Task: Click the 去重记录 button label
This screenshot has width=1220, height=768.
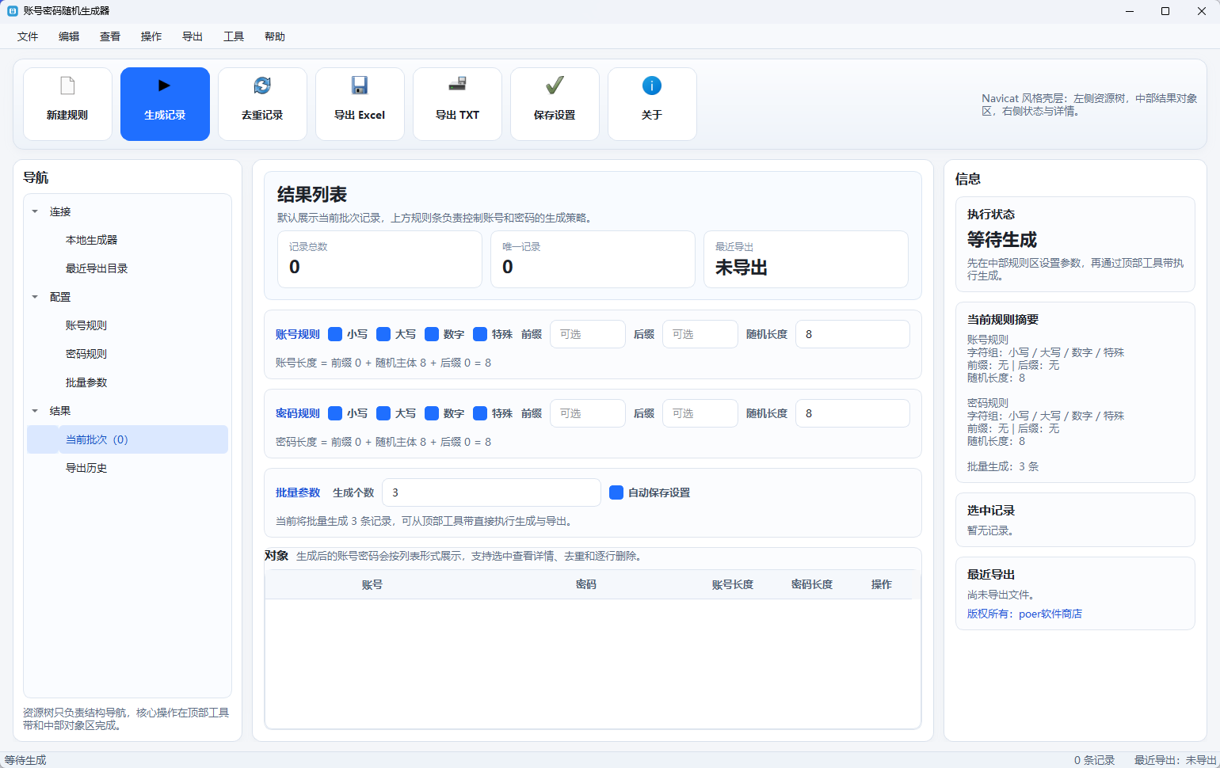Action: coord(262,115)
